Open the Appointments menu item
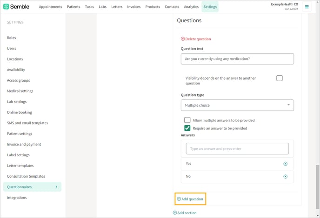This screenshot has width=320, height=218. pyautogui.click(x=50, y=6)
